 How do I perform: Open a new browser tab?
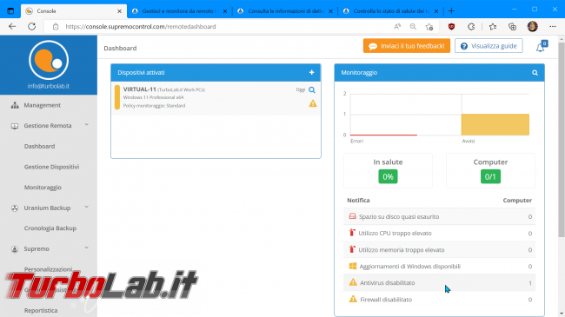(x=451, y=10)
